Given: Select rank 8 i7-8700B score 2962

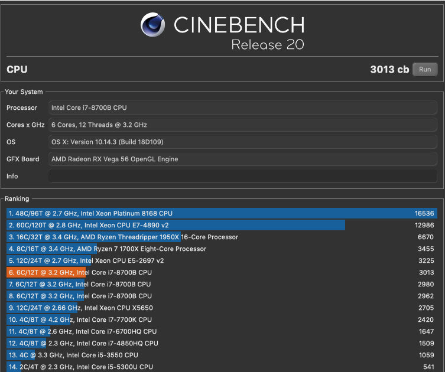Looking at the screenshot, I should (222, 296).
